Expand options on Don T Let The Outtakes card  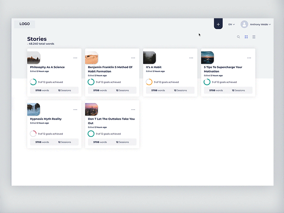point(133,109)
